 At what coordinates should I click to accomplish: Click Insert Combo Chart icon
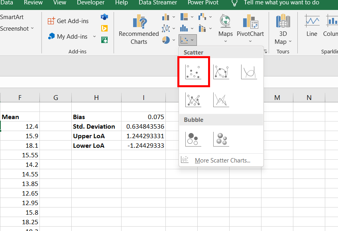click(202, 28)
